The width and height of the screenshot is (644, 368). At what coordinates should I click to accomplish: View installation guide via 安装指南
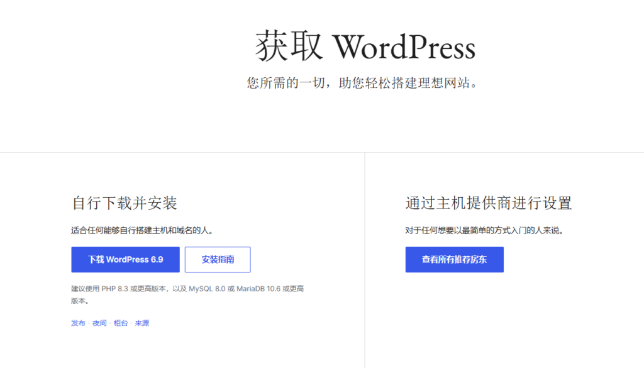pos(217,259)
